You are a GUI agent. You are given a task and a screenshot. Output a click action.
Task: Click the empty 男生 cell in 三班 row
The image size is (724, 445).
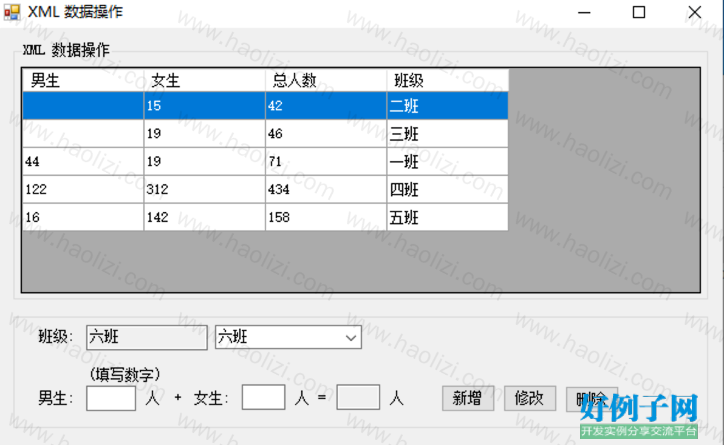tap(83, 133)
